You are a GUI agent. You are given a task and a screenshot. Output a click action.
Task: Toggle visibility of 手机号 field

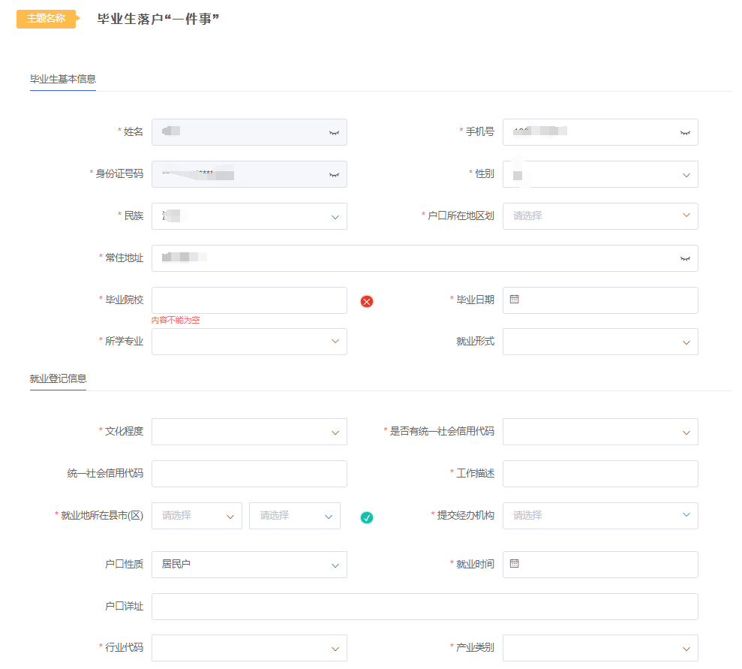pos(685,132)
